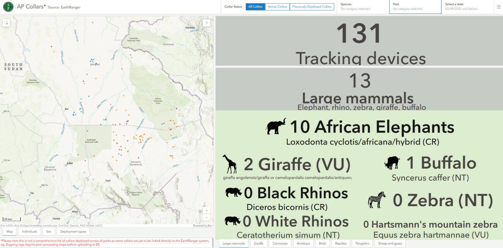
Task: Open the Carnivores tab
Action: coord(280,243)
